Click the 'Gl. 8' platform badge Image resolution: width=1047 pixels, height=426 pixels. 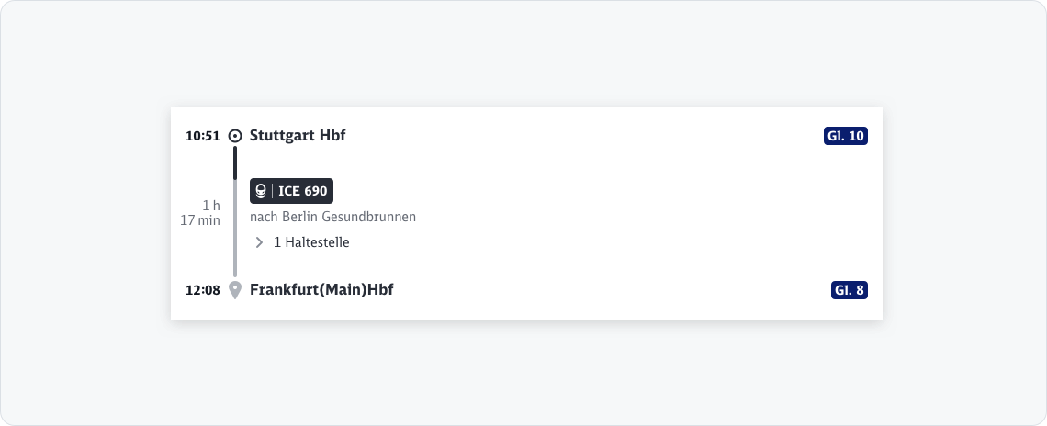pyautogui.click(x=849, y=290)
